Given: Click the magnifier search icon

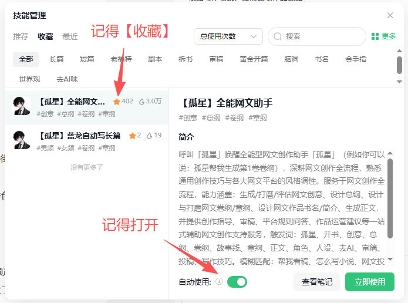Looking at the screenshot, I should (x=278, y=36).
